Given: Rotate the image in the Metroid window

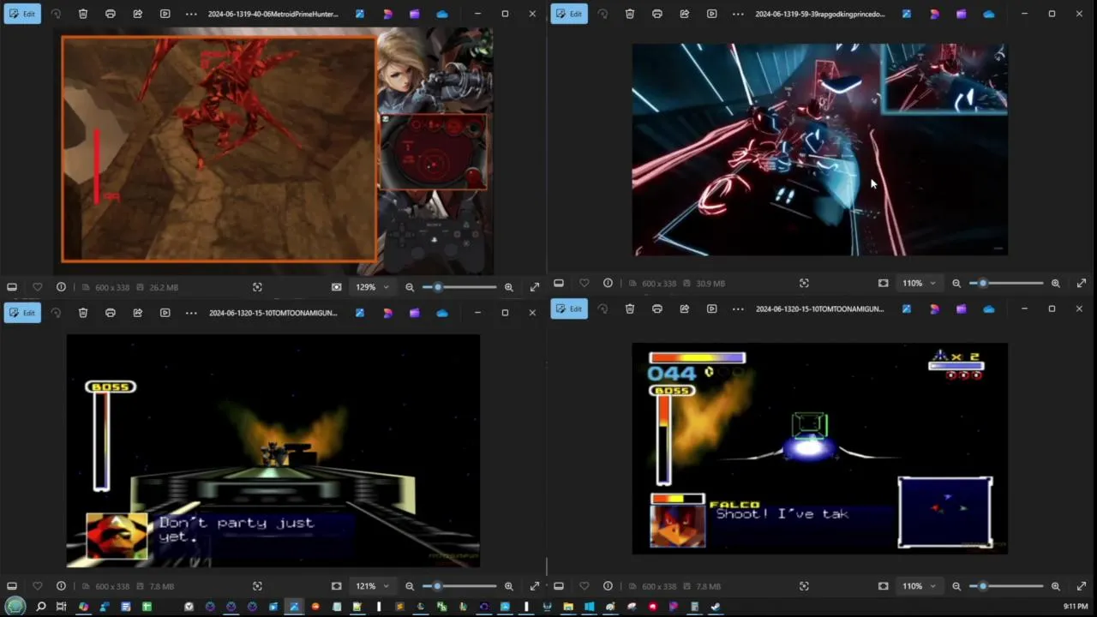Looking at the screenshot, I should 56,14.
